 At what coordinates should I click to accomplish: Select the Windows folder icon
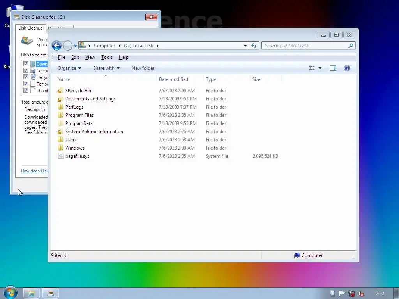pyautogui.click(x=60, y=148)
